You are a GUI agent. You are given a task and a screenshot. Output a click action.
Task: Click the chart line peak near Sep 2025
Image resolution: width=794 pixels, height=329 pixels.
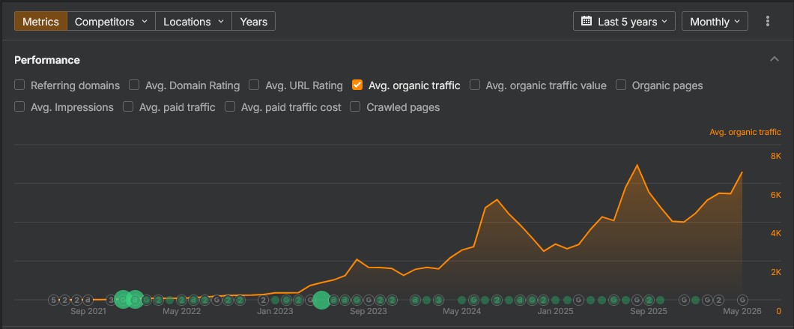coord(637,165)
